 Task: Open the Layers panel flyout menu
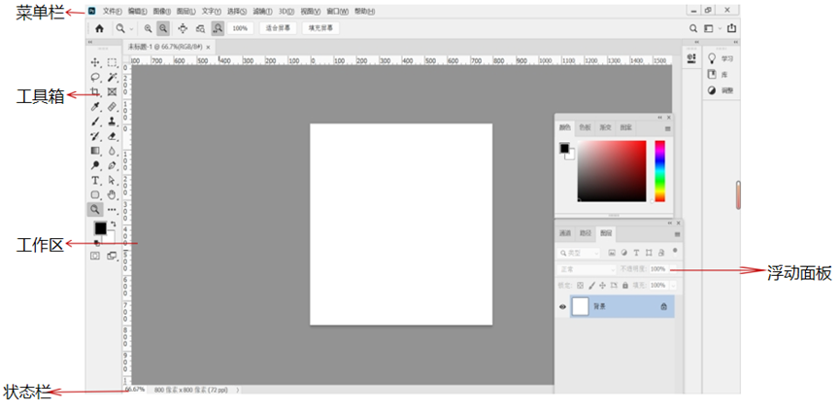pos(678,234)
